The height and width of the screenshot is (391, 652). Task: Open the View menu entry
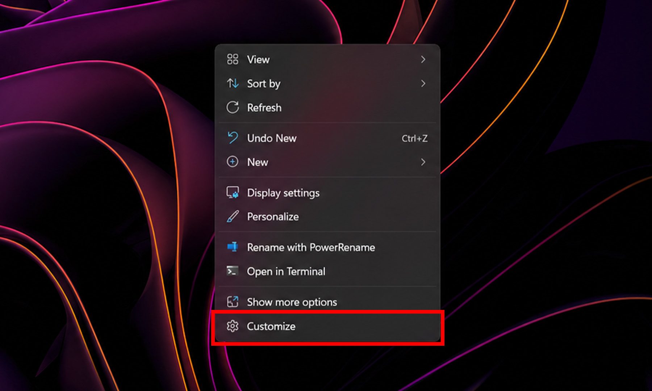pos(327,59)
